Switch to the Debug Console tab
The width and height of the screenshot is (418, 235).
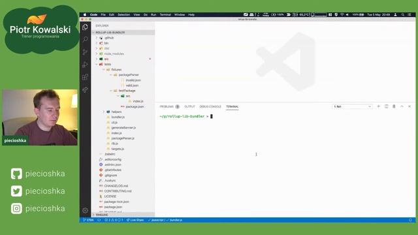[x=210, y=106]
